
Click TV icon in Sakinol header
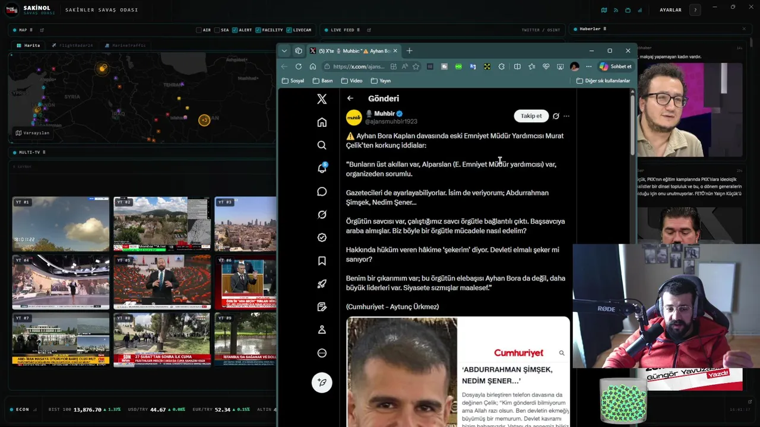[x=628, y=10]
